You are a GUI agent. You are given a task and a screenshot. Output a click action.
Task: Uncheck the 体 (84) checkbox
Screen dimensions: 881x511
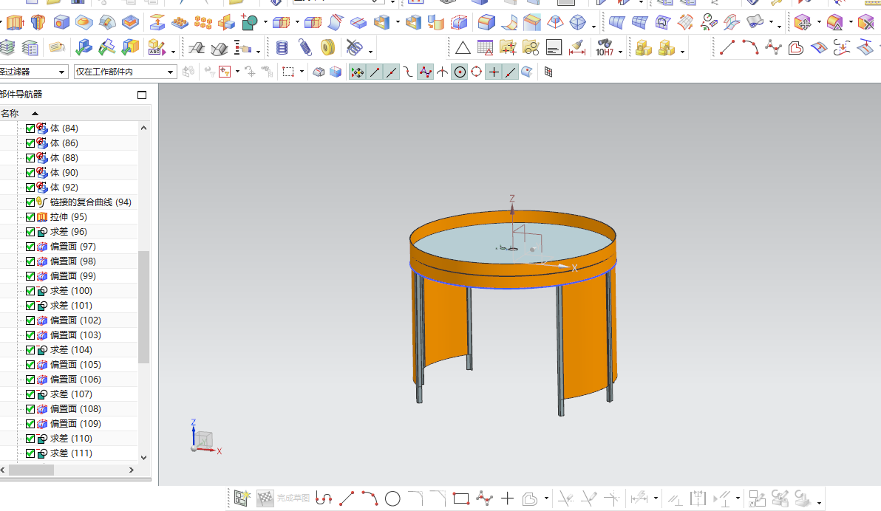pyautogui.click(x=30, y=128)
